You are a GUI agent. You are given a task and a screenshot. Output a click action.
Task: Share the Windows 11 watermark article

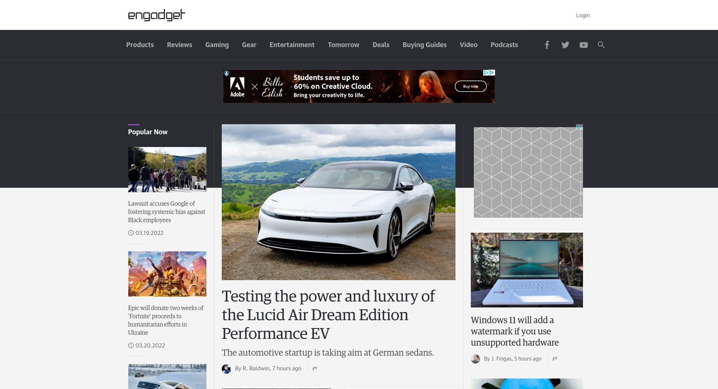coord(555,359)
